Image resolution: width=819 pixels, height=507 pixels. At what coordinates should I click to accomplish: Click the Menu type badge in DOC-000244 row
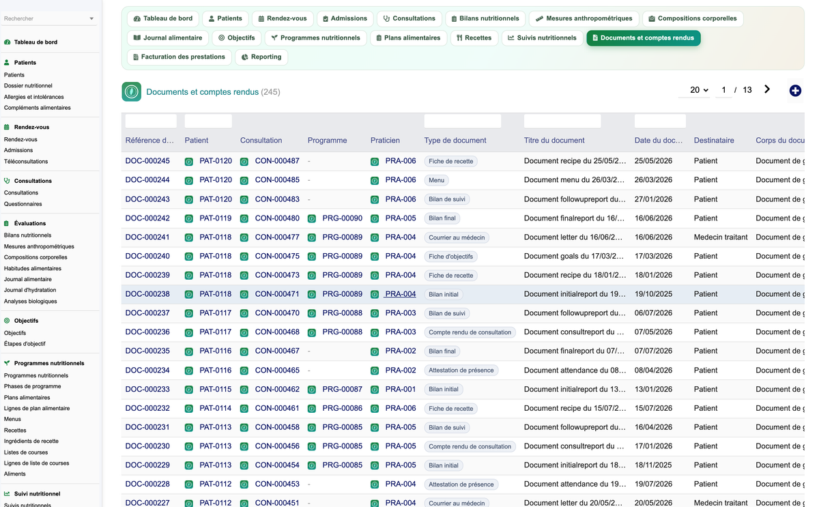(x=436, y=180)
